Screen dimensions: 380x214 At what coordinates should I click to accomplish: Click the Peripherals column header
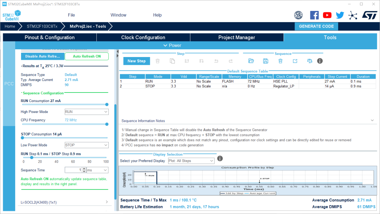coord(312,77)
